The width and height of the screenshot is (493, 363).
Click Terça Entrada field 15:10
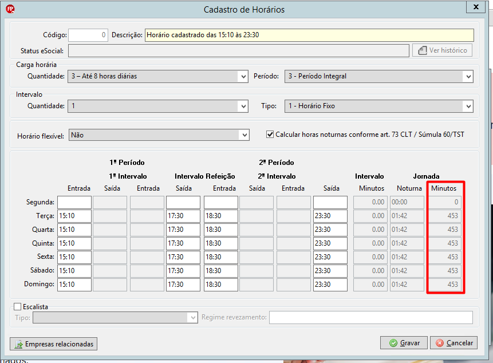coord(74,216)
